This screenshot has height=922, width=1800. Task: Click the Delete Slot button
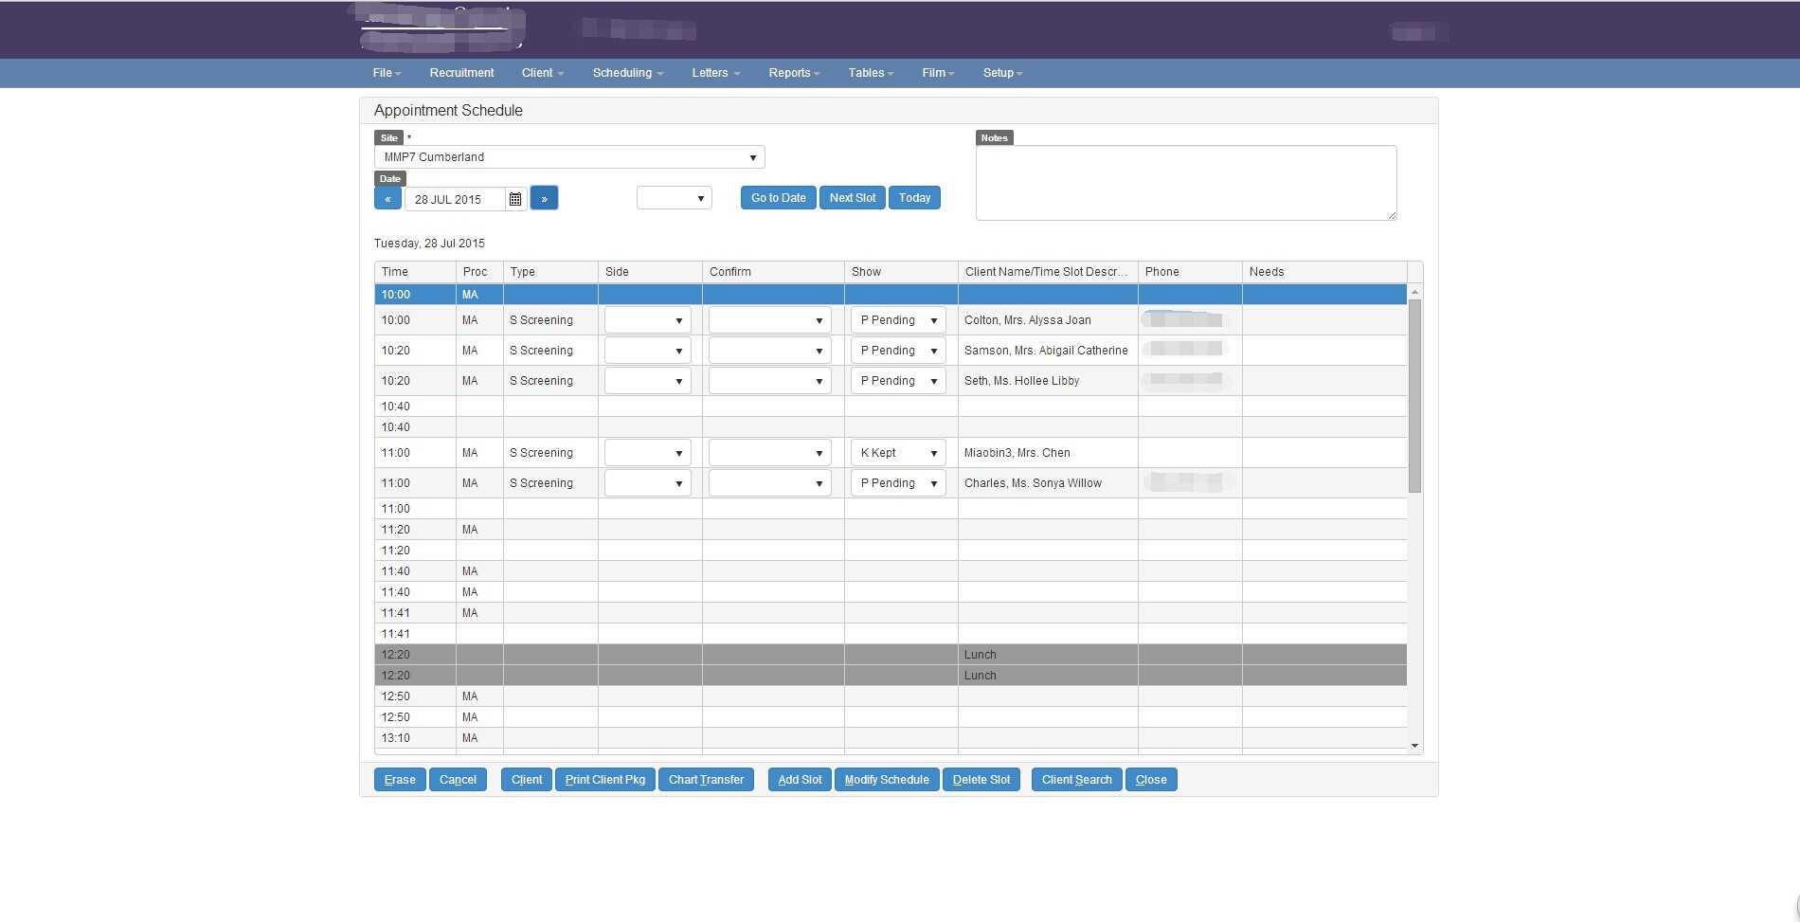[981, 780]
